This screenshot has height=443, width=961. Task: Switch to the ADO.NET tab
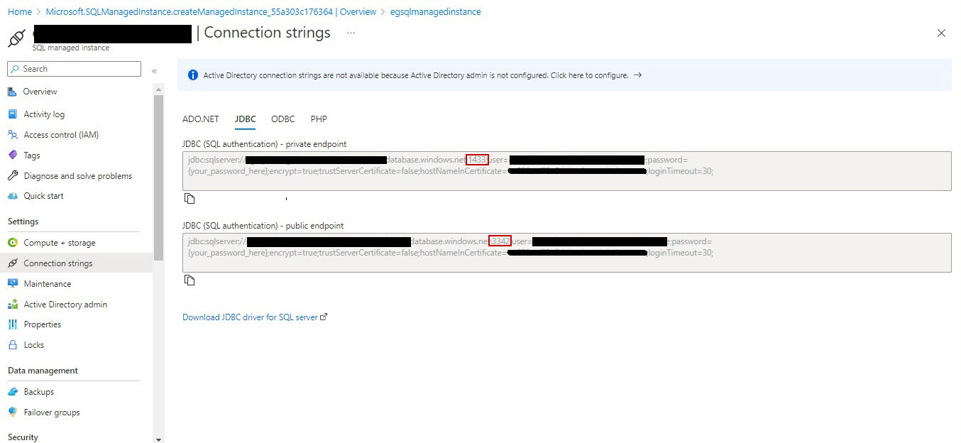(x=201, y=119)
